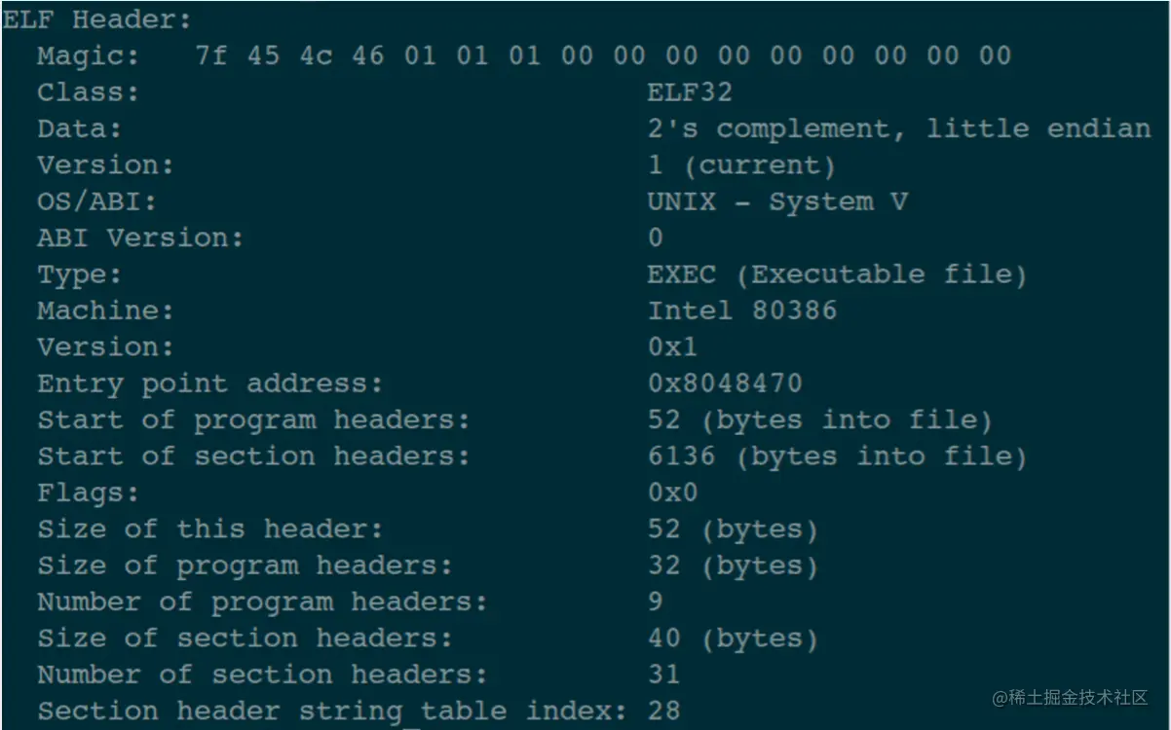Click the Version 0x1 value
1171x730 pixels.
(x=673, y=347)
